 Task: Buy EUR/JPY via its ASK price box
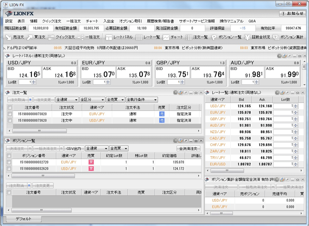point(134,72)
